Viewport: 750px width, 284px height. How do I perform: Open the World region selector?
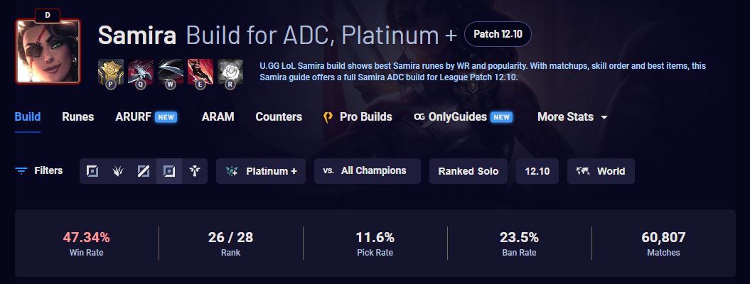(601, 171)
